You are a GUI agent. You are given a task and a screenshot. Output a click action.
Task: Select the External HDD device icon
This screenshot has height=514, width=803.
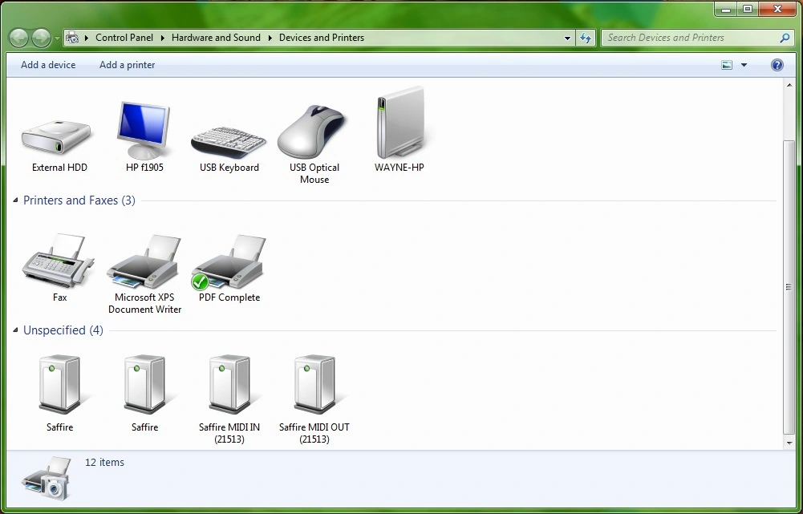click(56, 136)
